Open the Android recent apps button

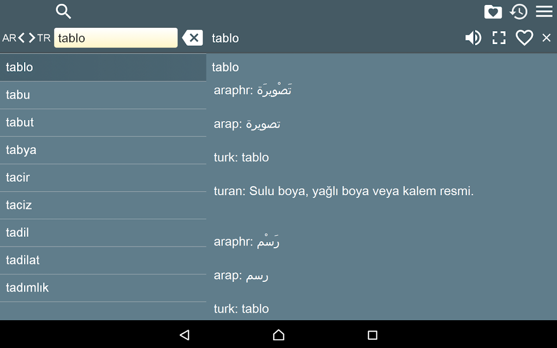372,335
